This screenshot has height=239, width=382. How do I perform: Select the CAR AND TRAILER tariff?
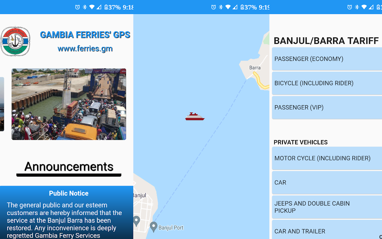(327, 230)
